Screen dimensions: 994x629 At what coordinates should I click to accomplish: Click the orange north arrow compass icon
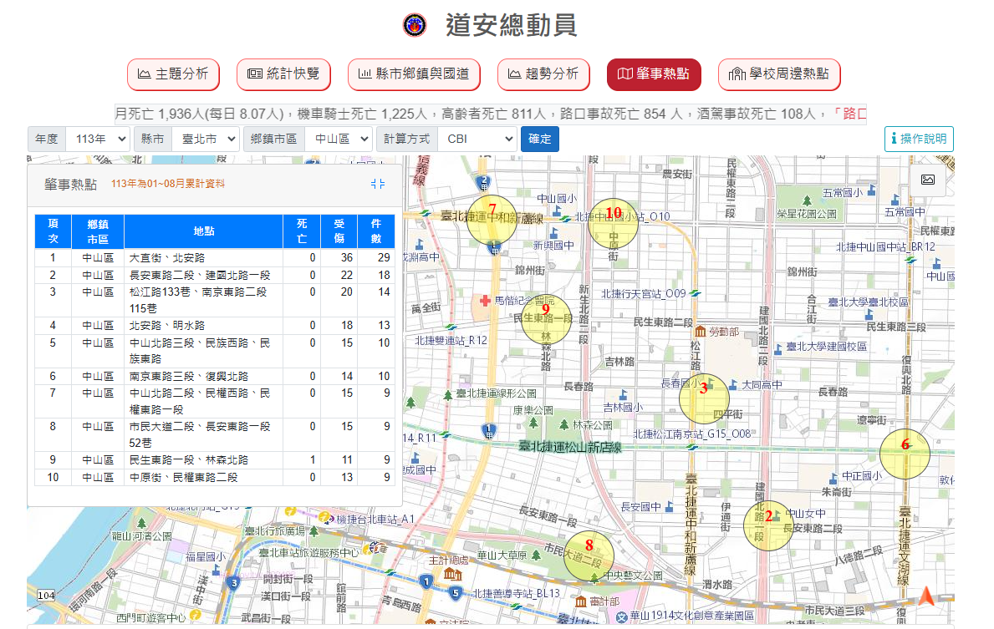point(926,596)
